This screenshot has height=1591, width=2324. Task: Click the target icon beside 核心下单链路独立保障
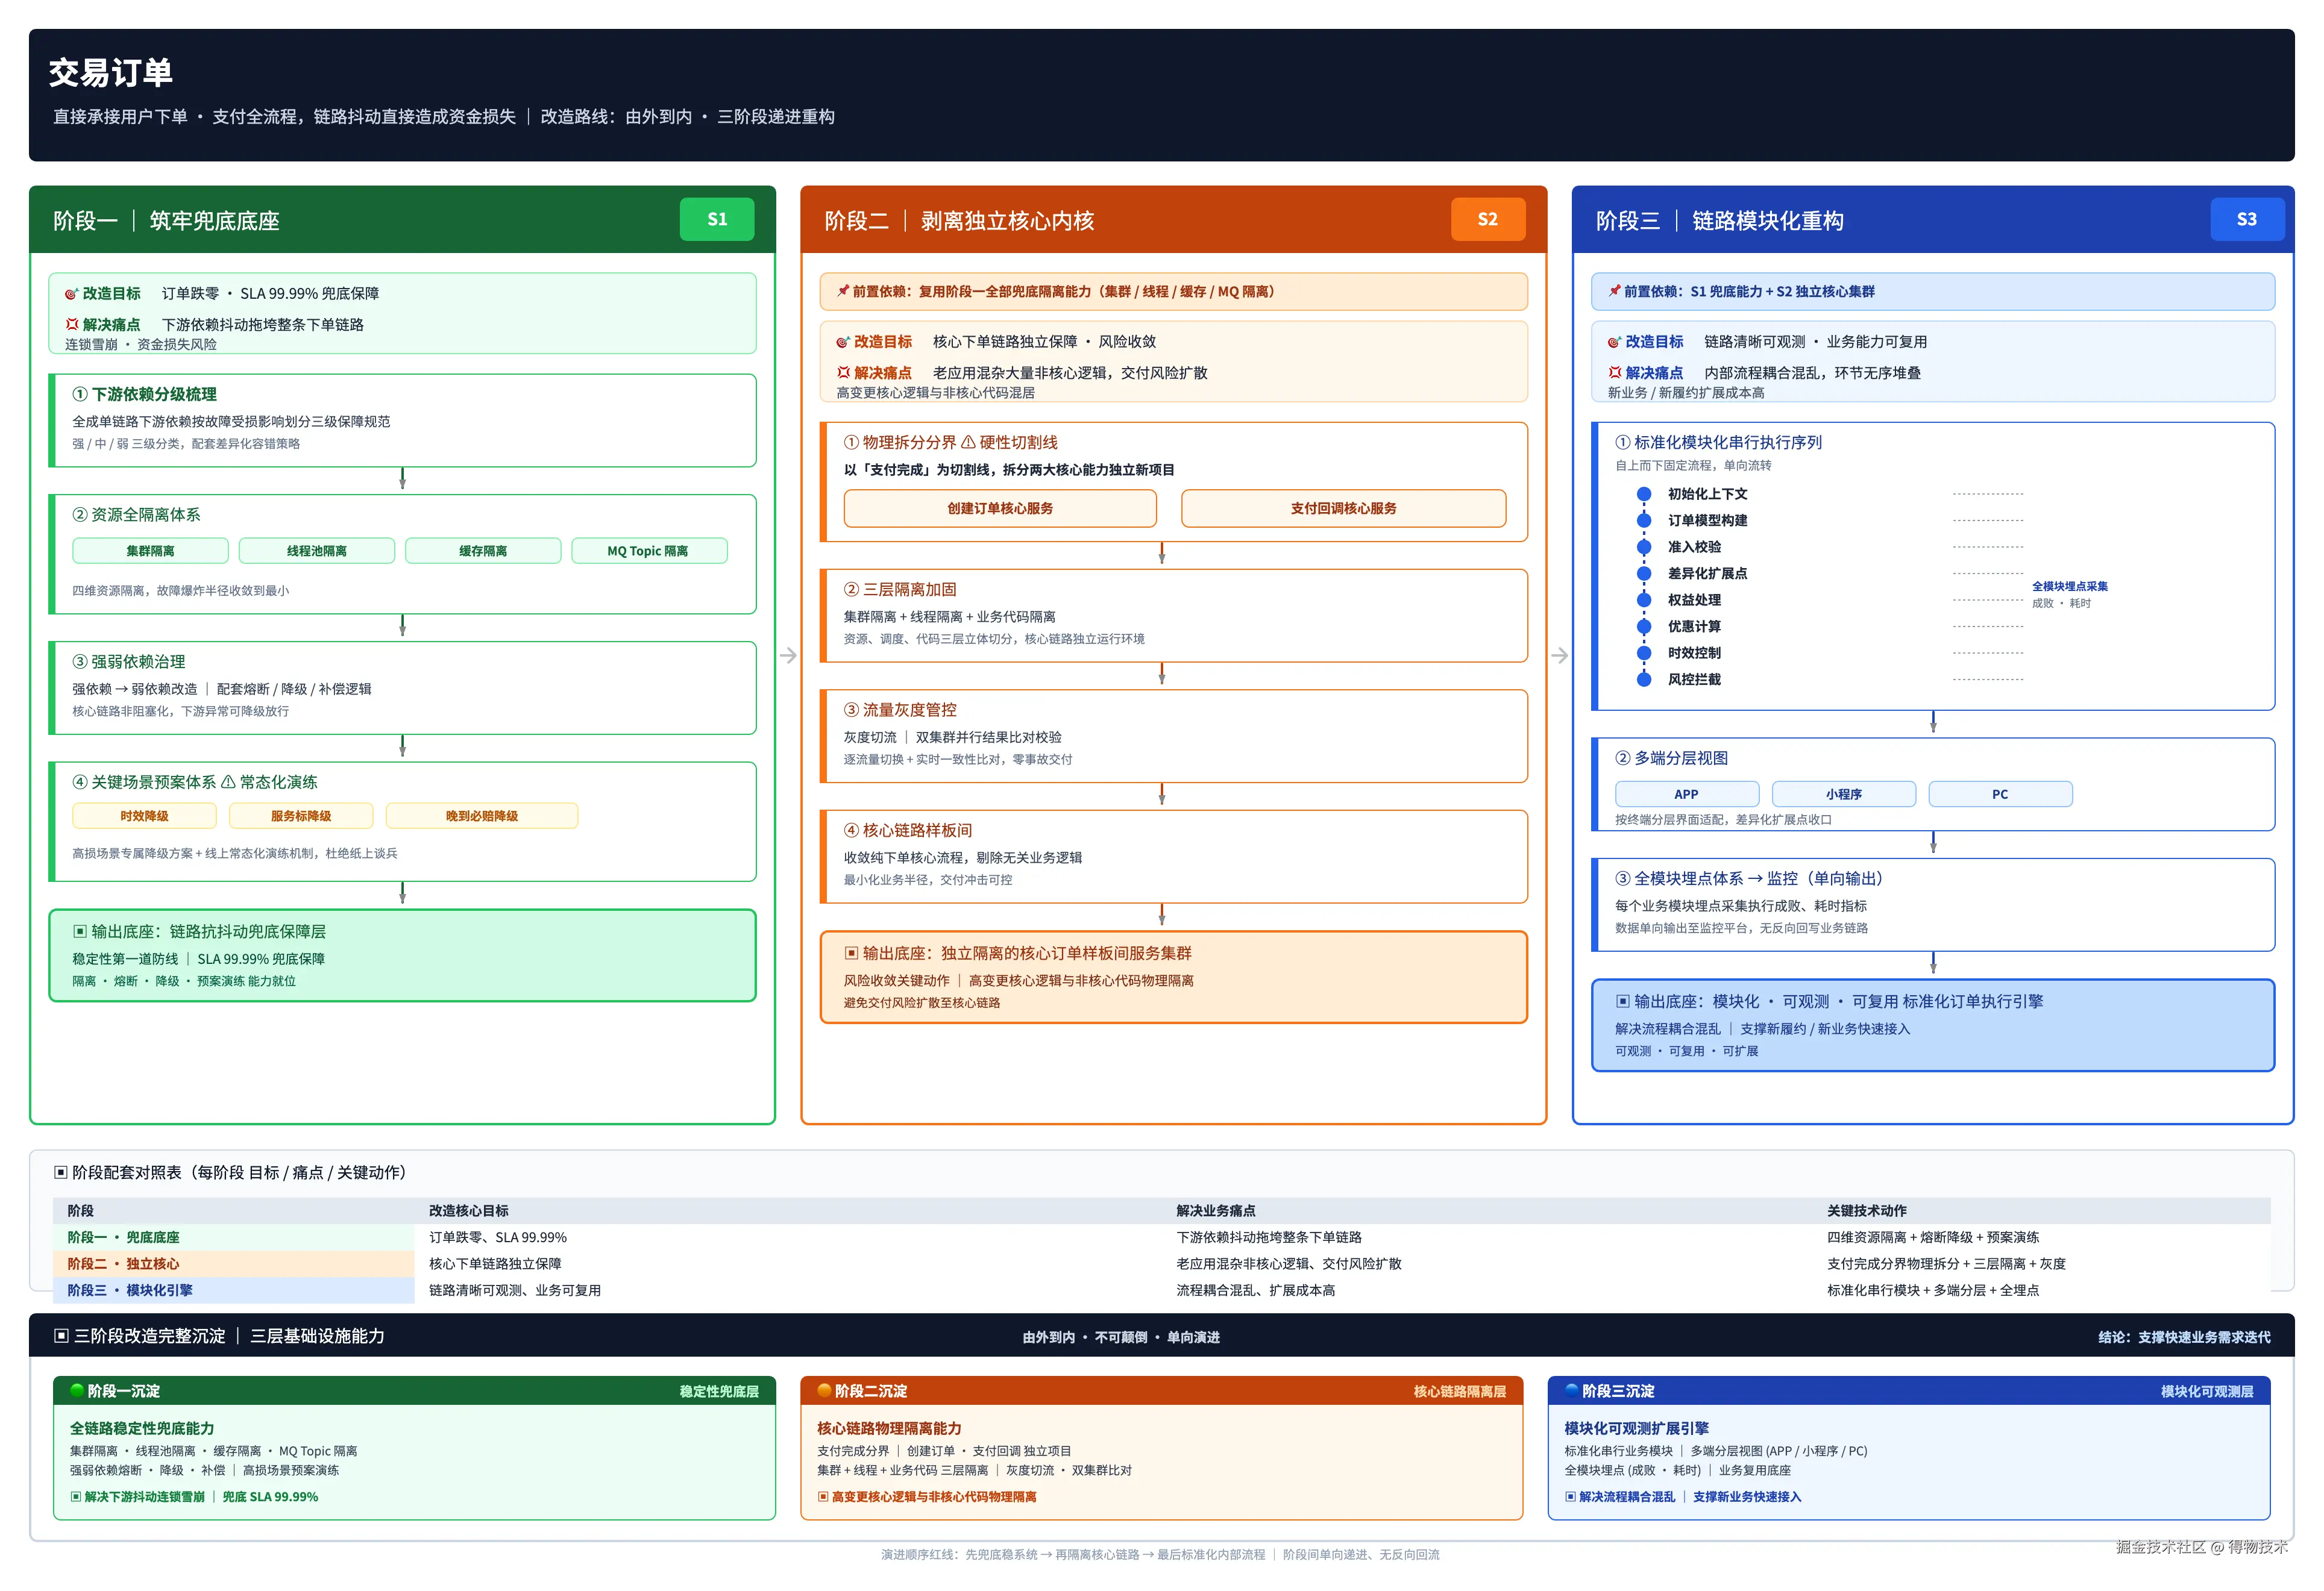point(843,342)
